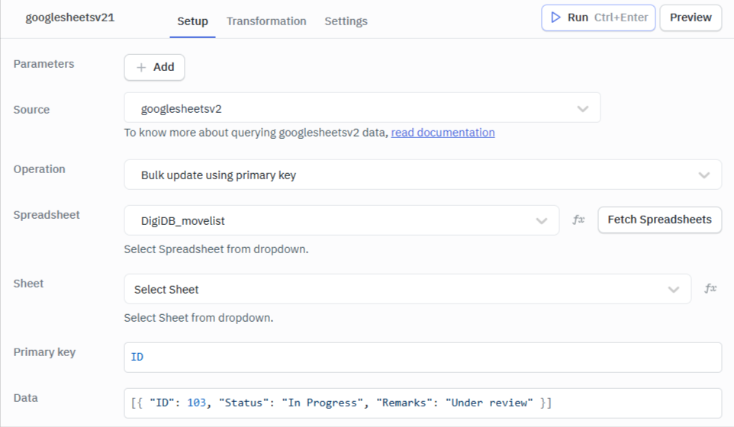The image size is (734, 427).
Task: Click the Primary key input field
Action: [x=422, y=357]
